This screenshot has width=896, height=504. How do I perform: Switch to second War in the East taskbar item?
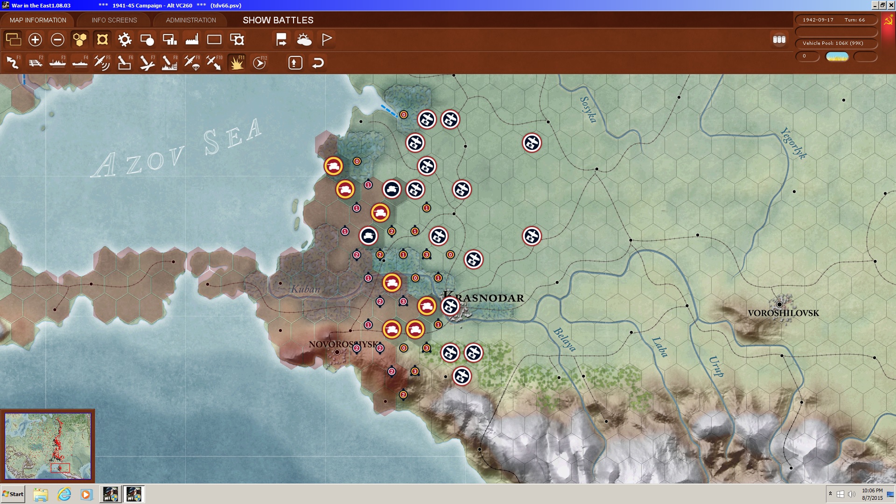134,494
